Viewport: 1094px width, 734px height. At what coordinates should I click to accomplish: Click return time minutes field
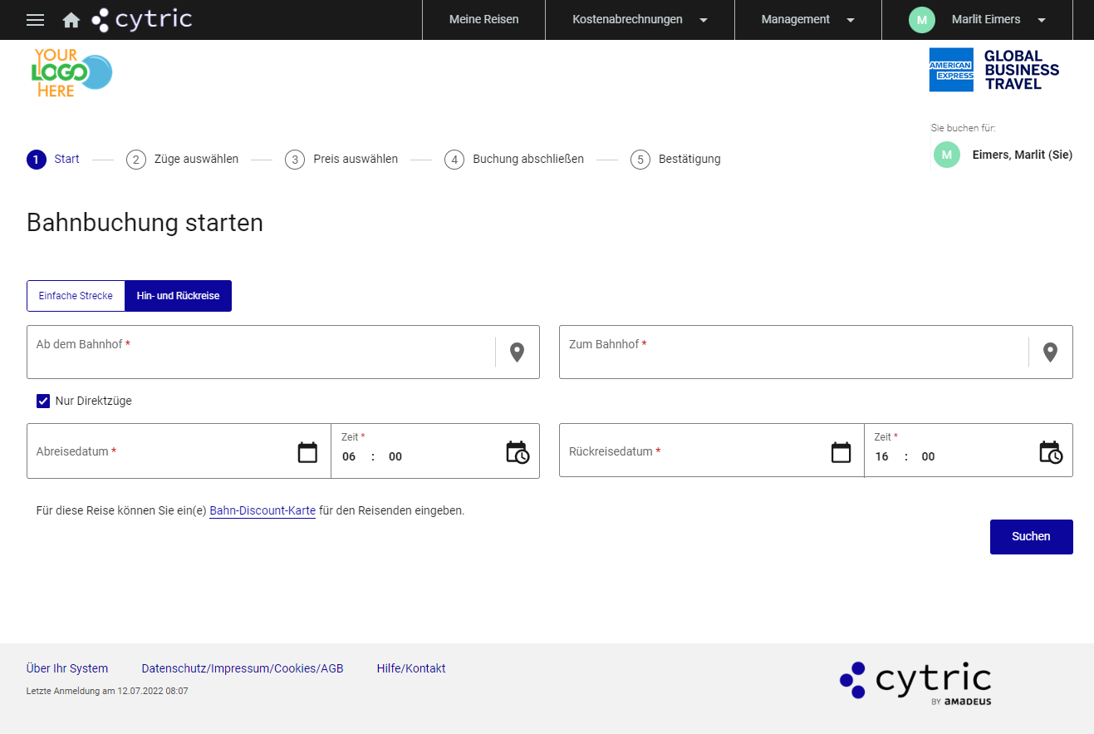[929, 456]
